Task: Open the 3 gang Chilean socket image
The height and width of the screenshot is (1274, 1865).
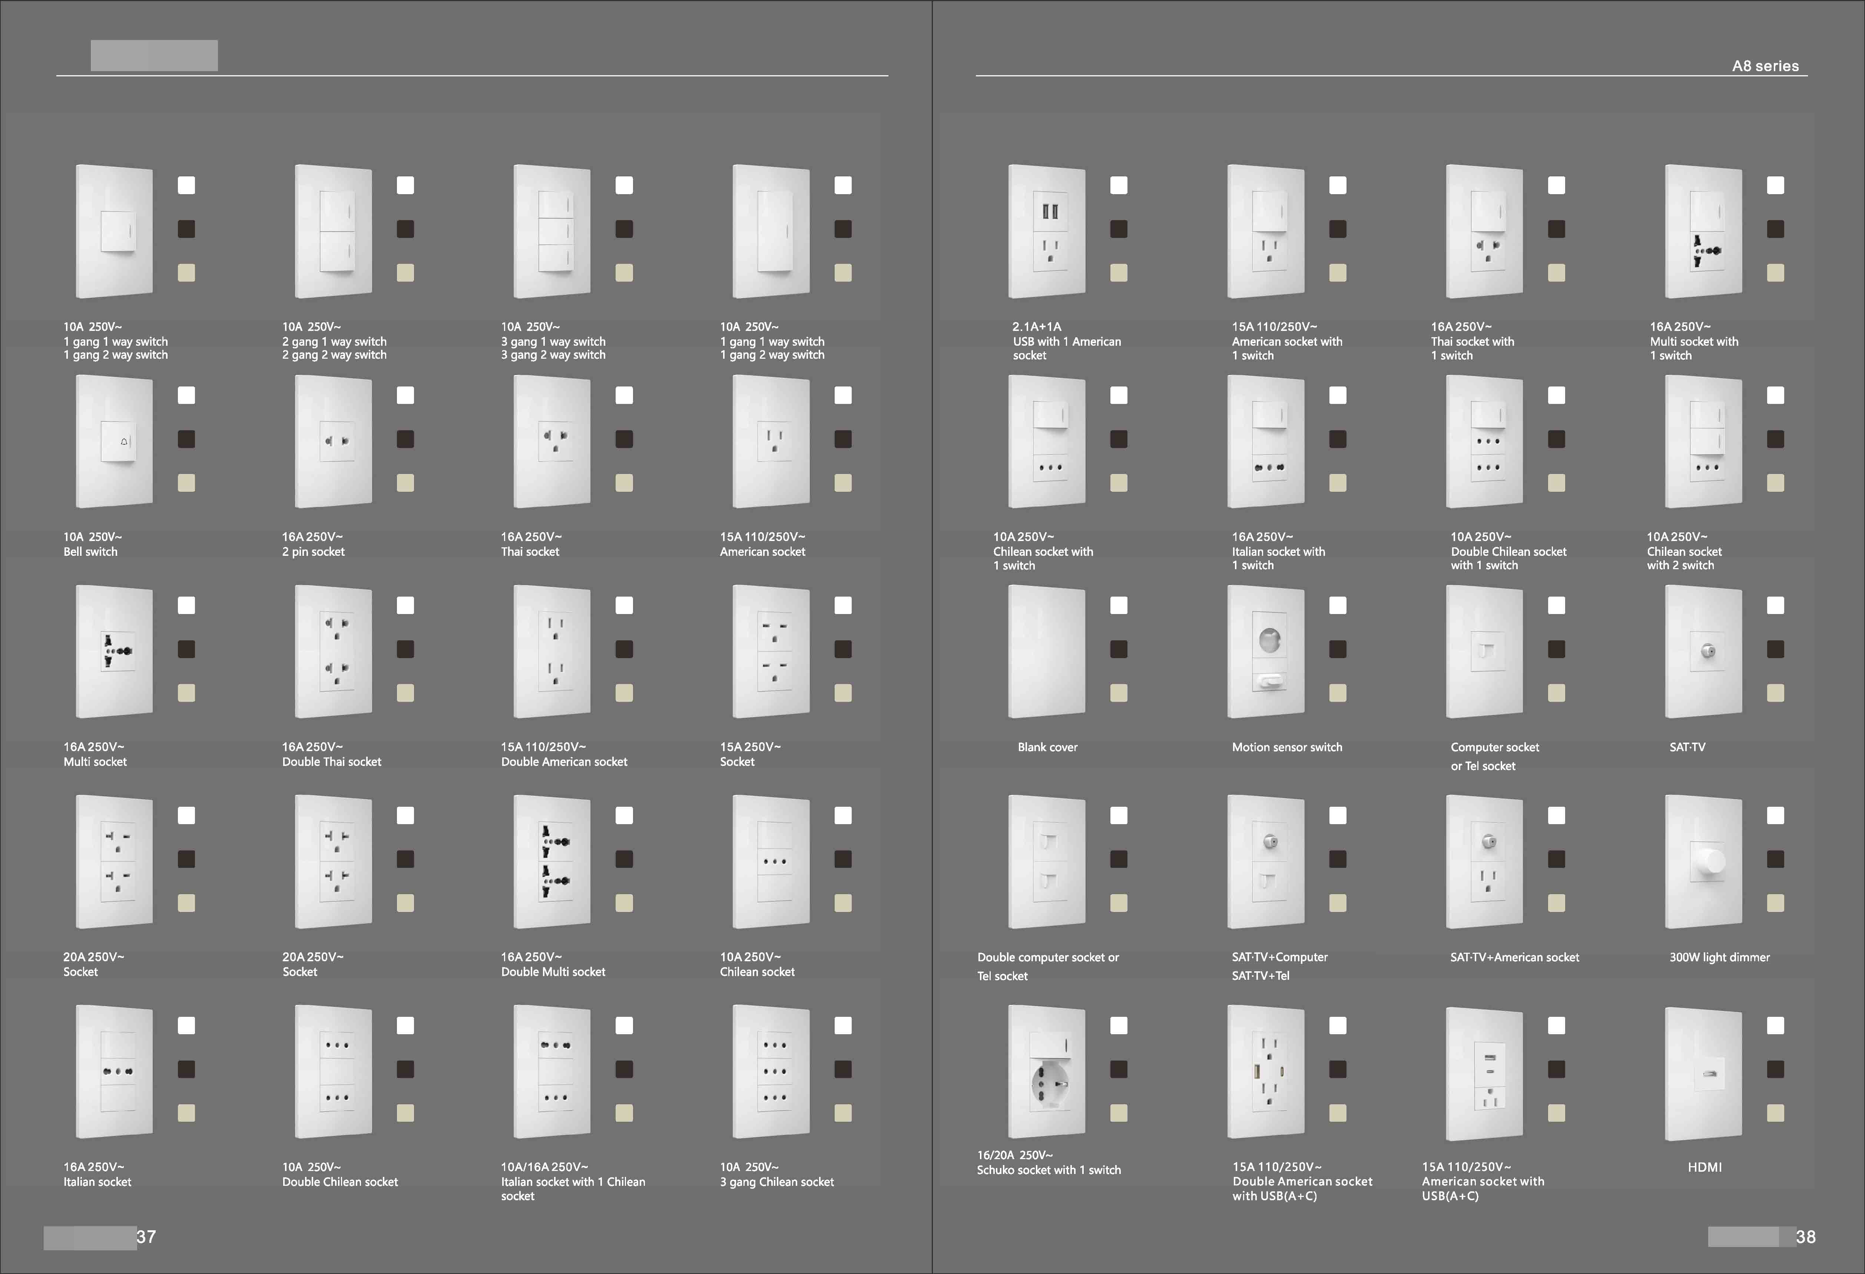Action: 771,1072
